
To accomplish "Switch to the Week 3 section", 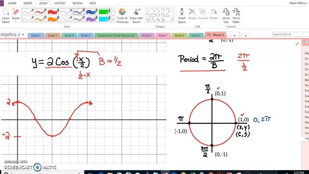I will click(x=53, y=35).
